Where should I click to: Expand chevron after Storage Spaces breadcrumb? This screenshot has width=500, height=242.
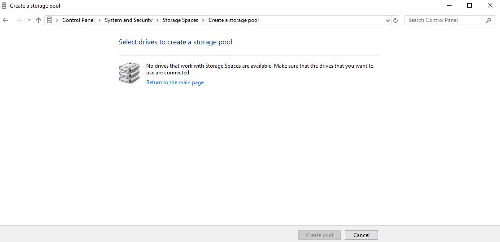[203, 20]
